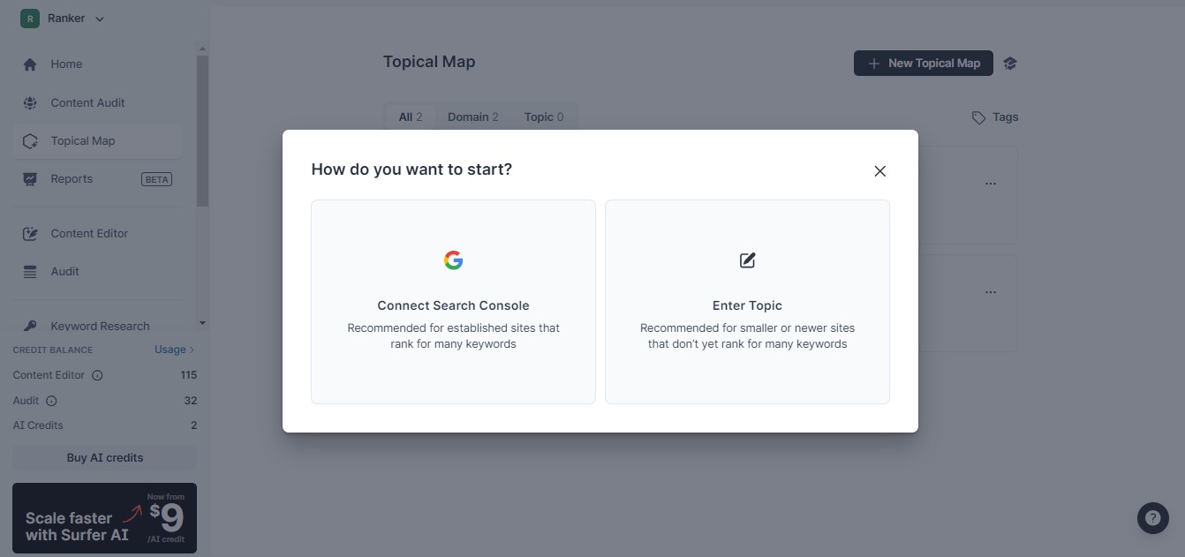1185x557 pixels.
Task: Click the Google logo in Connect Search Console
Action: (x=453, y=260)
